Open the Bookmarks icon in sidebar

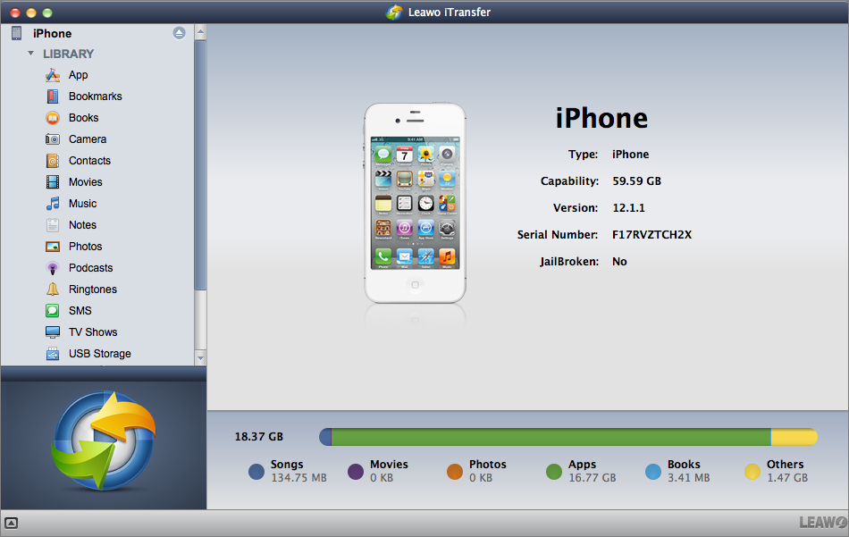(53, 96)
